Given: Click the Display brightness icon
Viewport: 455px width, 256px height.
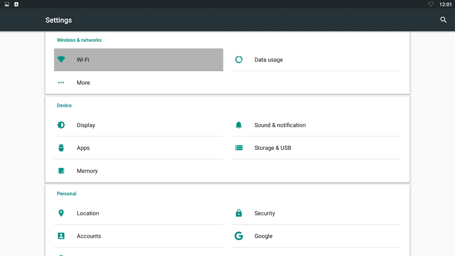Looking at the screenshot, I should [x=61, y=125].
